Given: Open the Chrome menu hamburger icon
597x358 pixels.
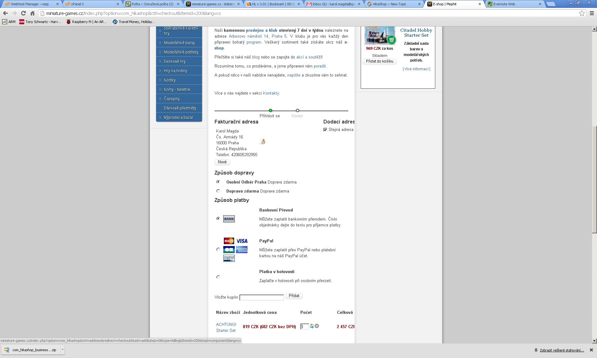Looking at the screenshot, I should [x=592, y=13].
